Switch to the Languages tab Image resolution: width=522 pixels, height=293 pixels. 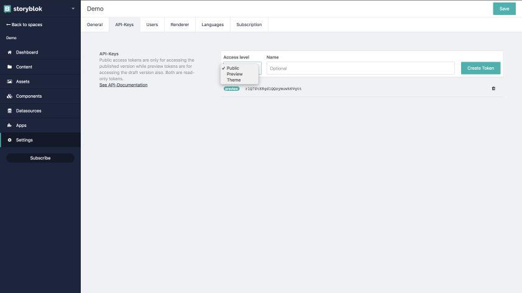point(213,25)
